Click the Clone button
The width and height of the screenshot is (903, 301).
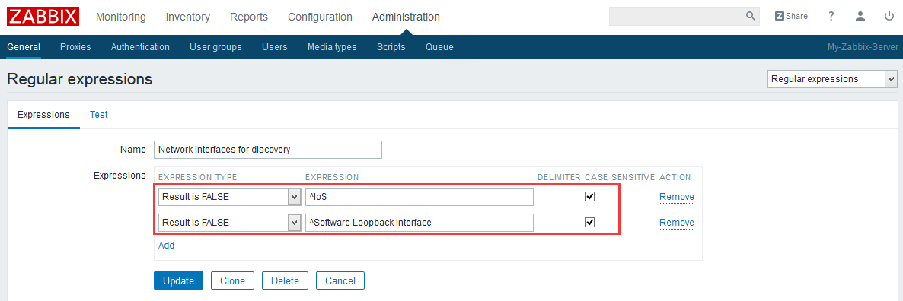pos(232,280)
